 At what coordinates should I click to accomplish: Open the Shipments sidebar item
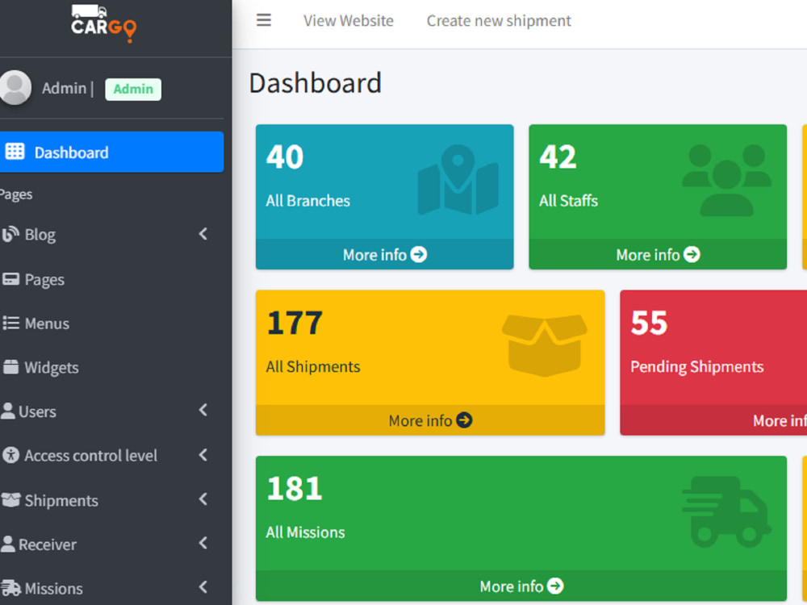click(61, 501)
